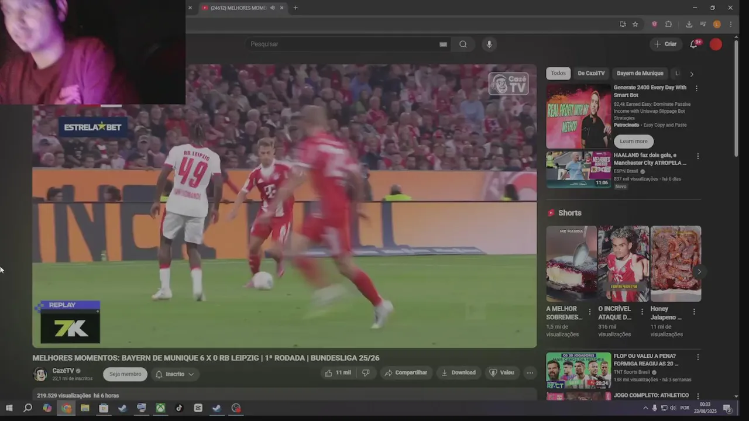Show hidden system tray icons chevron

coord(645,408)
